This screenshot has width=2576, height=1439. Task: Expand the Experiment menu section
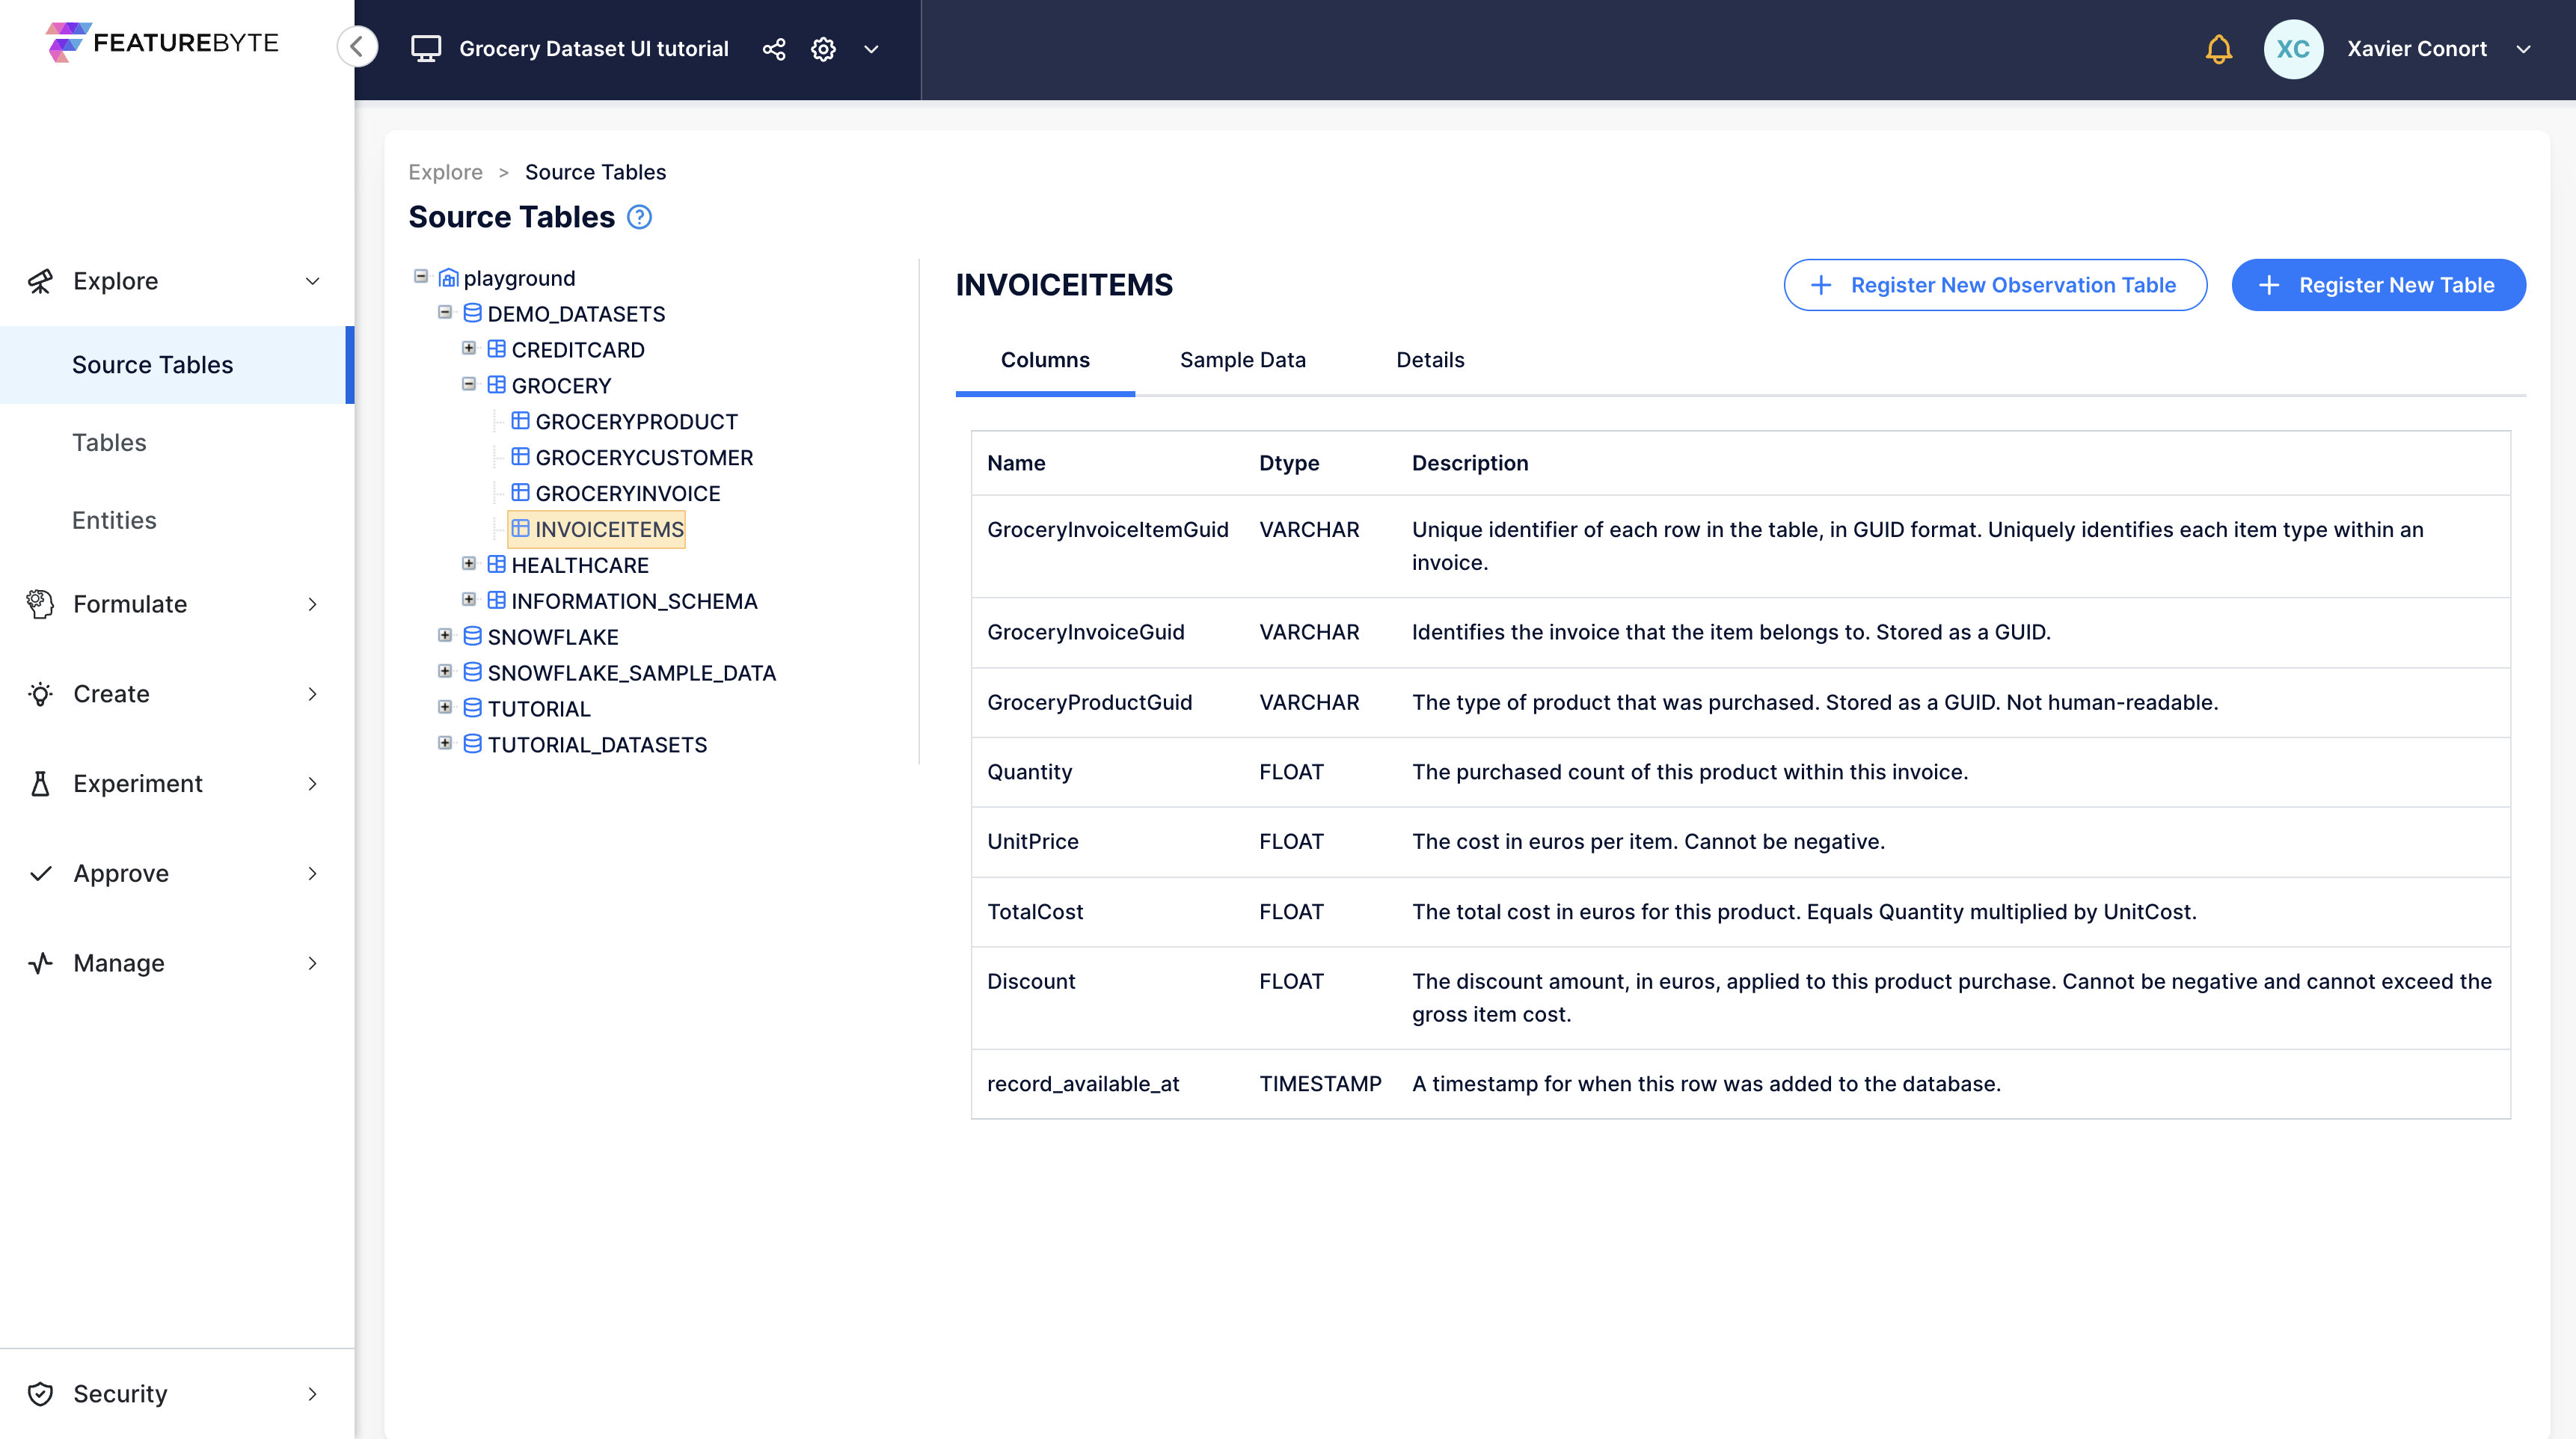[x=312, y=784]
